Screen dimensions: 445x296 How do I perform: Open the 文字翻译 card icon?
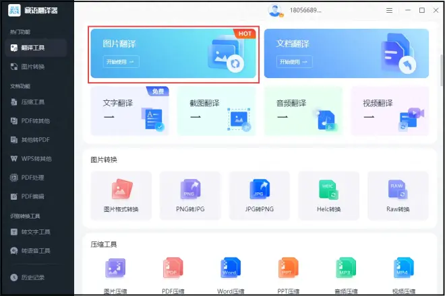click(152, 119)
